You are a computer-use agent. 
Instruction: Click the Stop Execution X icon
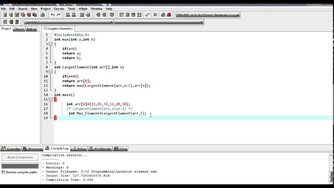[155, 15]
